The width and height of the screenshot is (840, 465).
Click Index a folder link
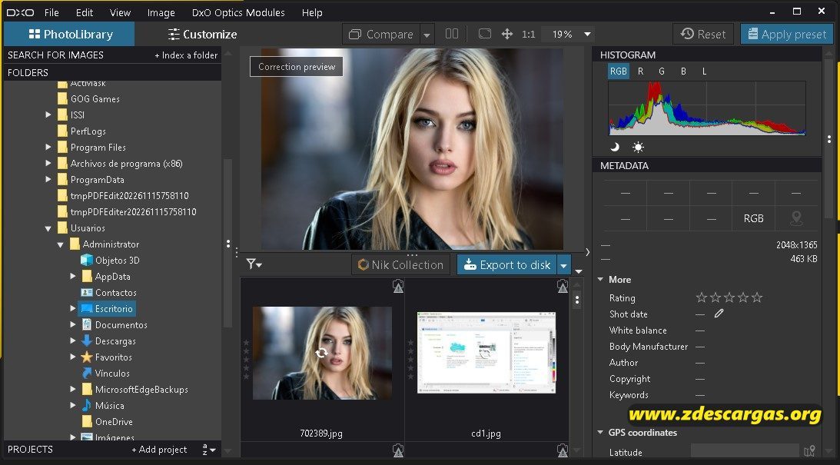point(186,55)
